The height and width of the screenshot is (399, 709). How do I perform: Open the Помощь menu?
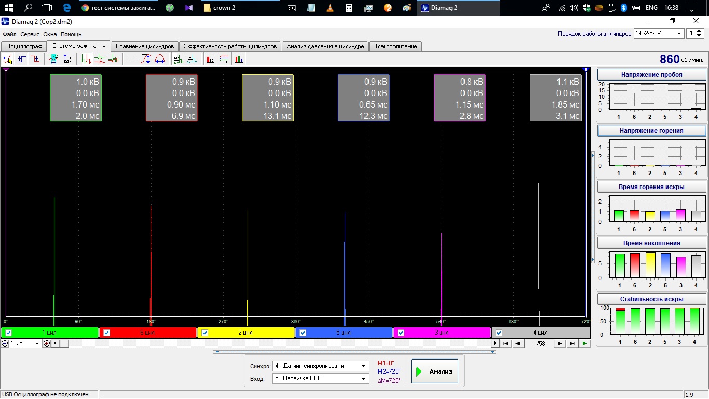[71, 34]
